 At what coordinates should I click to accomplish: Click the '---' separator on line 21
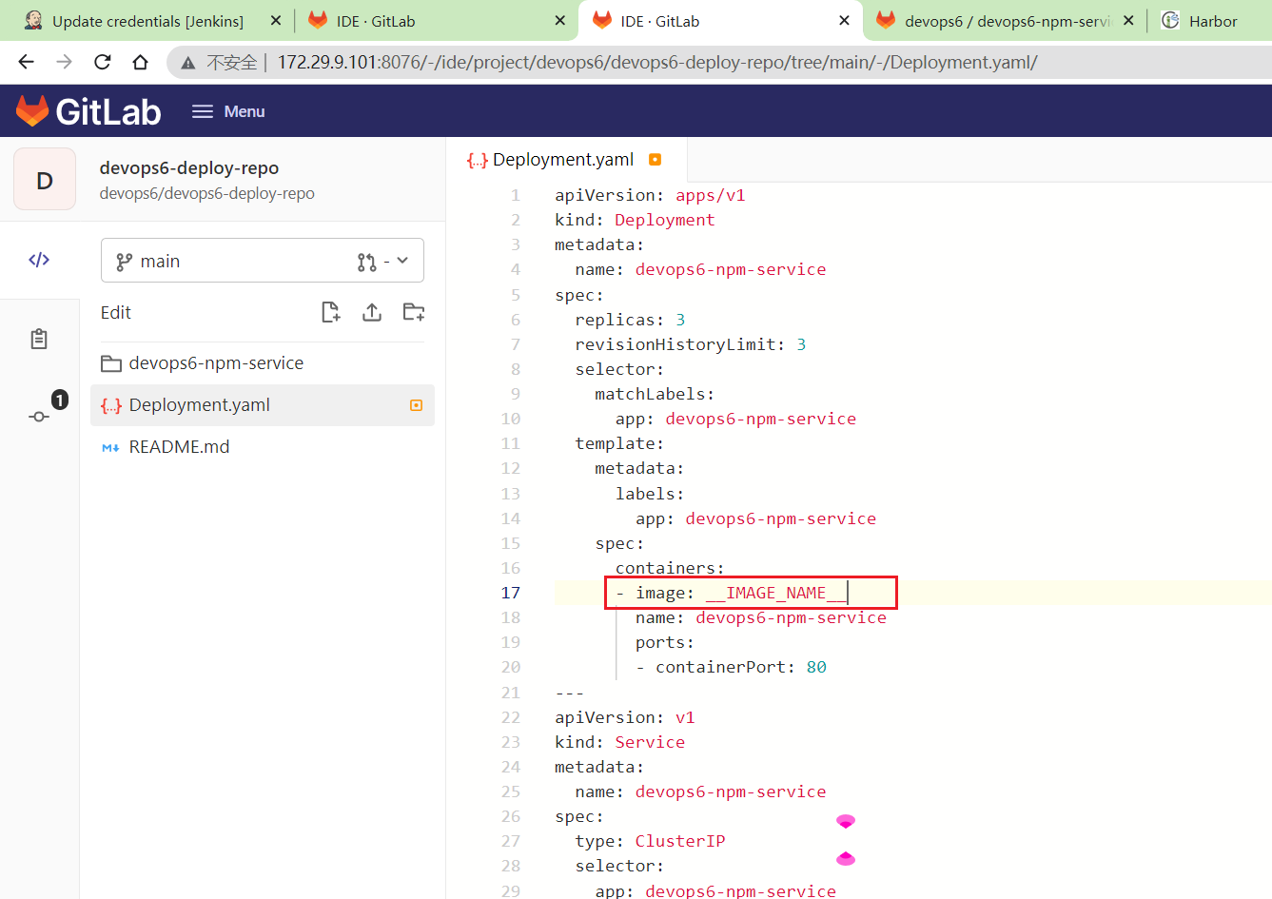(569, 693)
